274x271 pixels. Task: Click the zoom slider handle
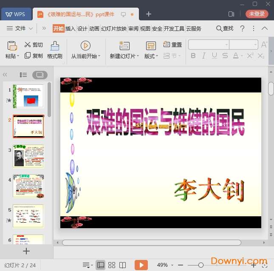tap(201, 265)
